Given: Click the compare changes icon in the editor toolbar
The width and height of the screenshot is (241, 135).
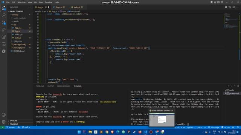Looking at the screenshot, I should 230,7.
